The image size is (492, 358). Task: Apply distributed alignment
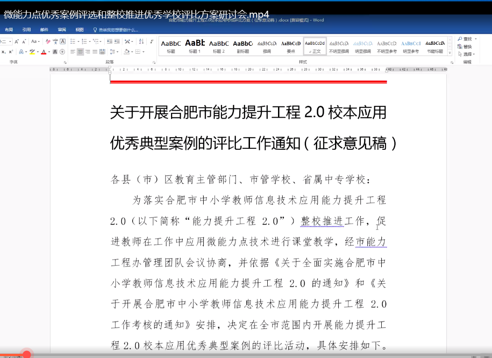(102, 52)
